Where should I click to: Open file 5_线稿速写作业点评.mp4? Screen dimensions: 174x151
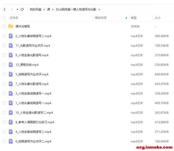[32, 74]
